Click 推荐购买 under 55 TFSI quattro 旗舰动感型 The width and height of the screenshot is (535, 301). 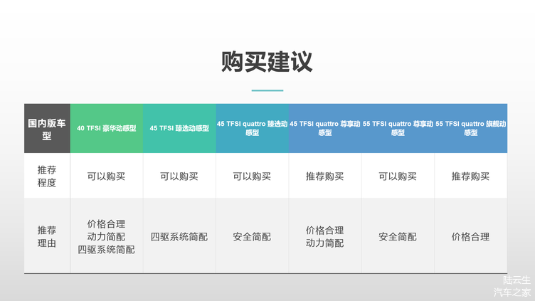[x=470, y=176]
